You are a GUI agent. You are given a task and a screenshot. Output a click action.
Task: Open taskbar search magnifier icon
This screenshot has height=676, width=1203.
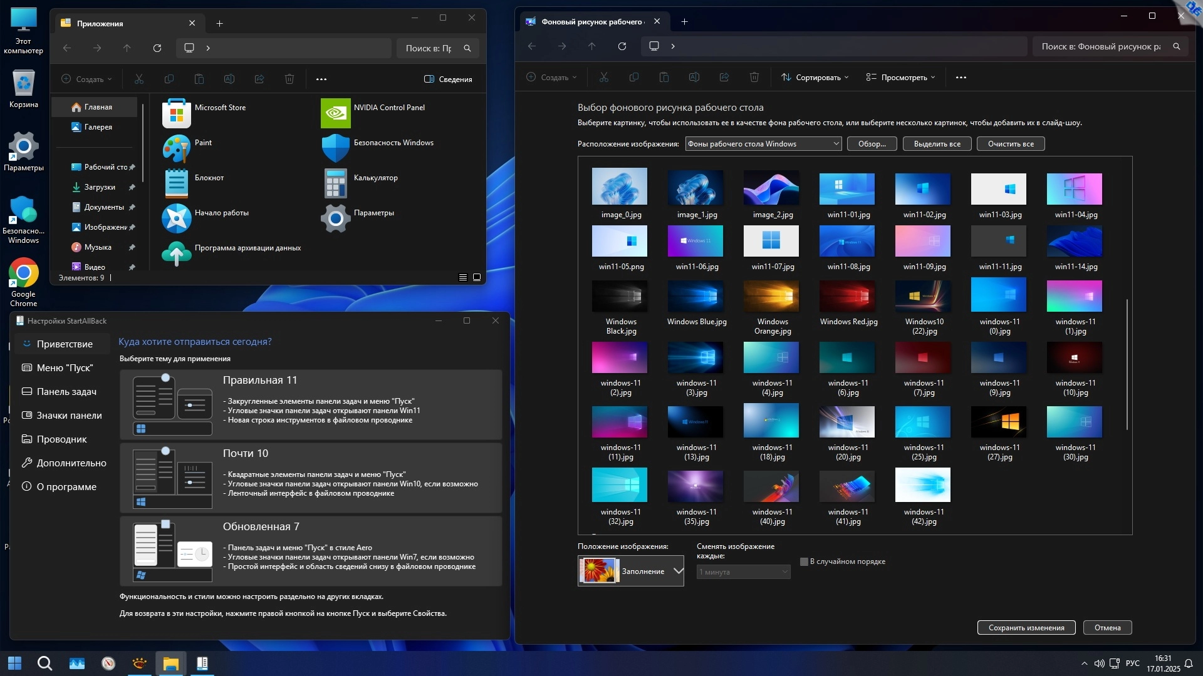click(44, 663)
